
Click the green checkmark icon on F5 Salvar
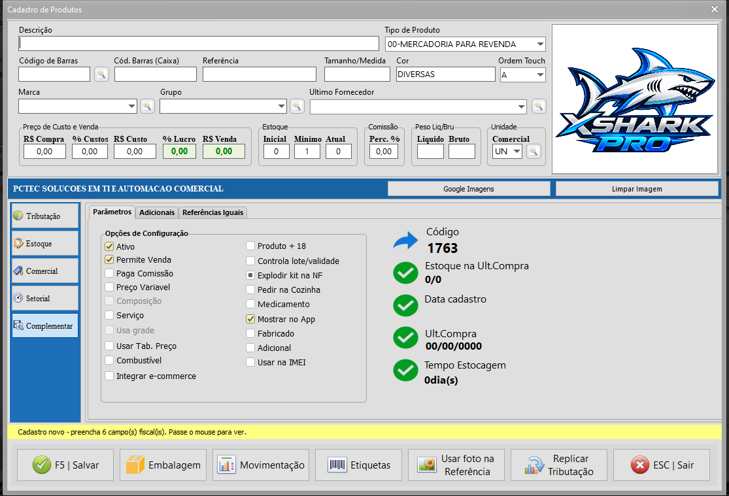(x=42, y=465)
